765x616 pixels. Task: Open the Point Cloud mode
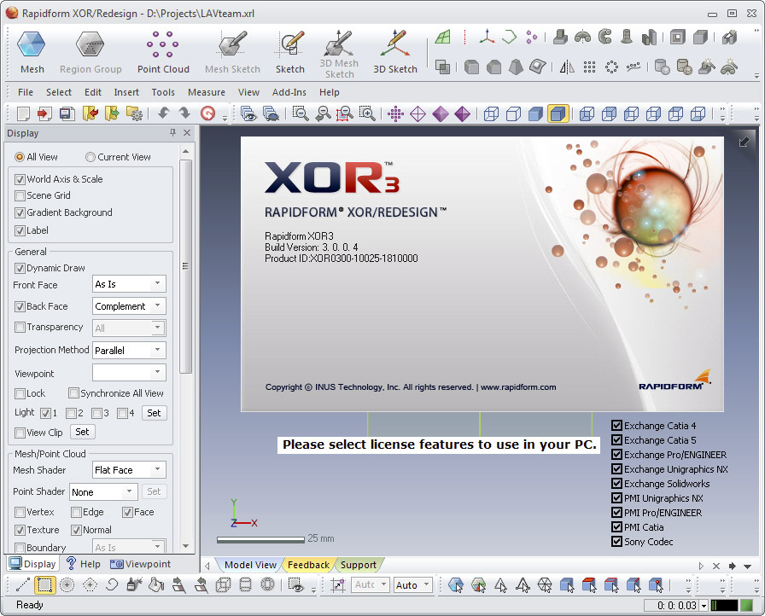(x=163, y=52)
